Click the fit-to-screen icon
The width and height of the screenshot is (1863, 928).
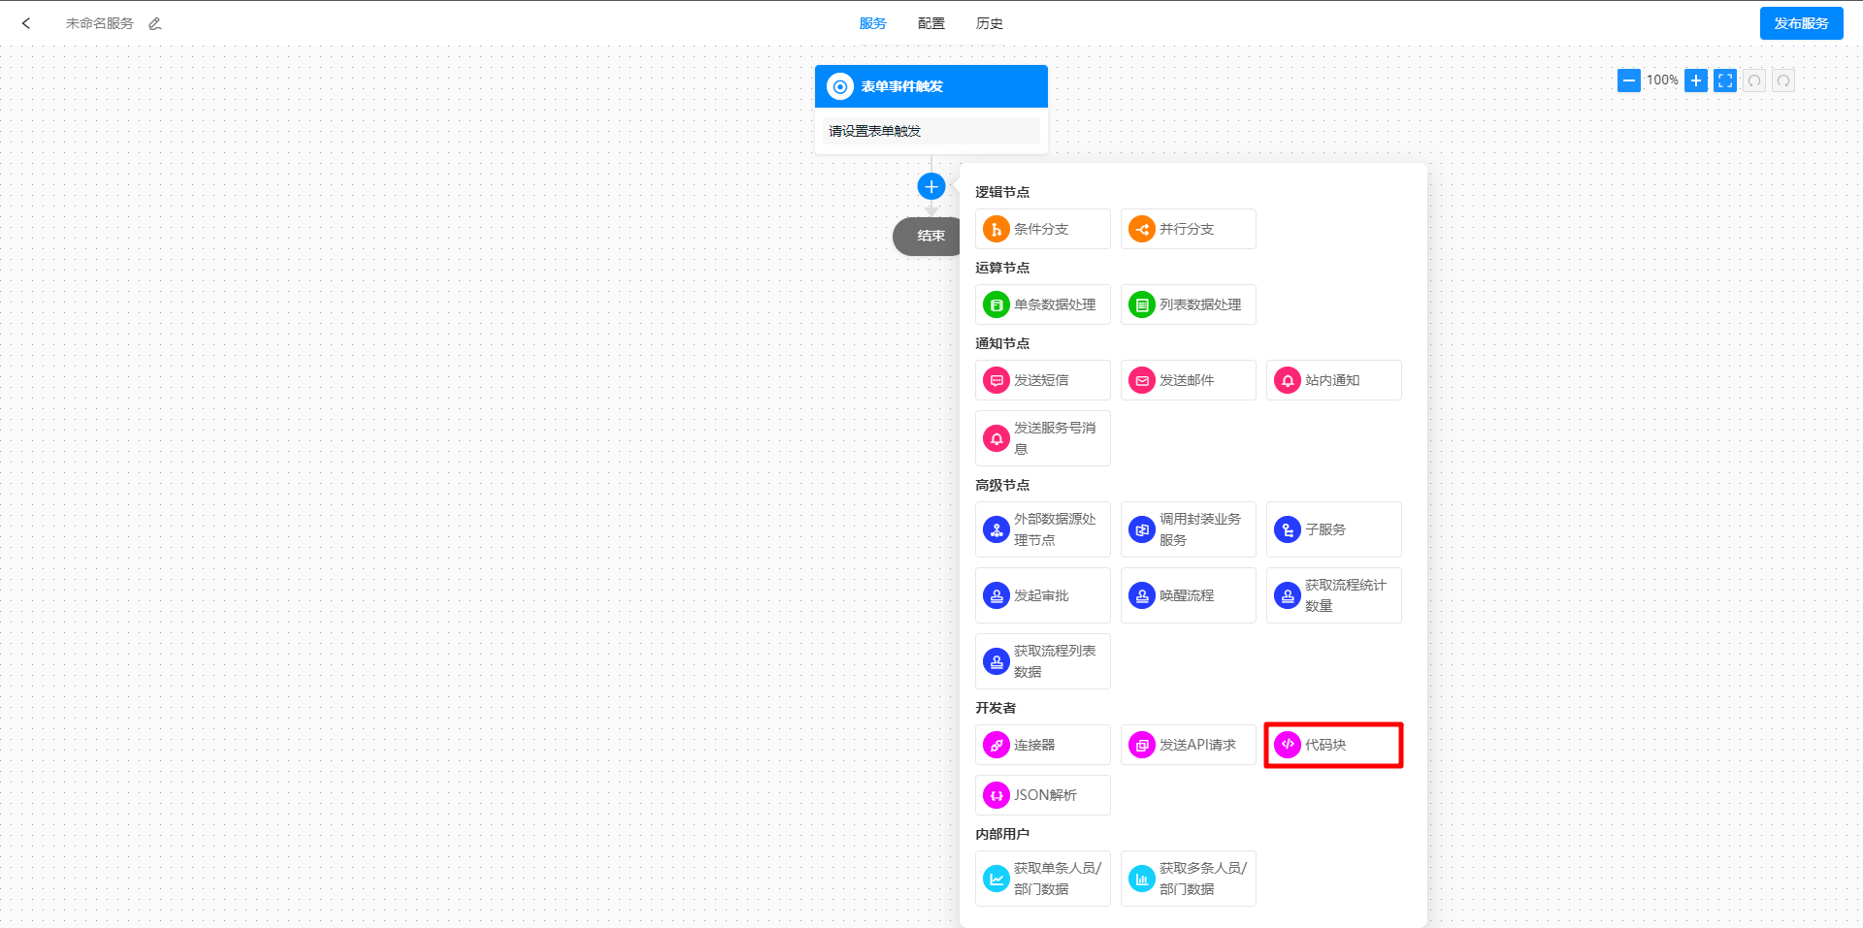pyautogui.click(x=1724, y=80)
